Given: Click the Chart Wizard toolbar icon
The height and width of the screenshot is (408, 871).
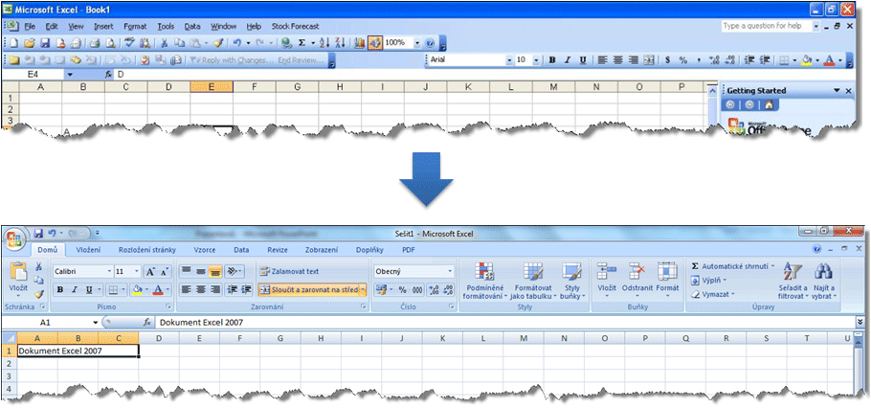Looking at the screenshot, I should 359,43.
